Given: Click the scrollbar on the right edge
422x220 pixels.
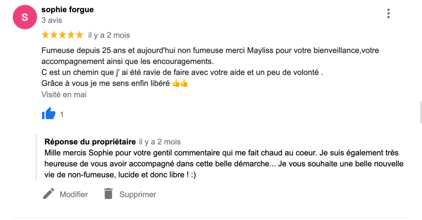Looking at the screenshot, I should click(x=420, y=112).
